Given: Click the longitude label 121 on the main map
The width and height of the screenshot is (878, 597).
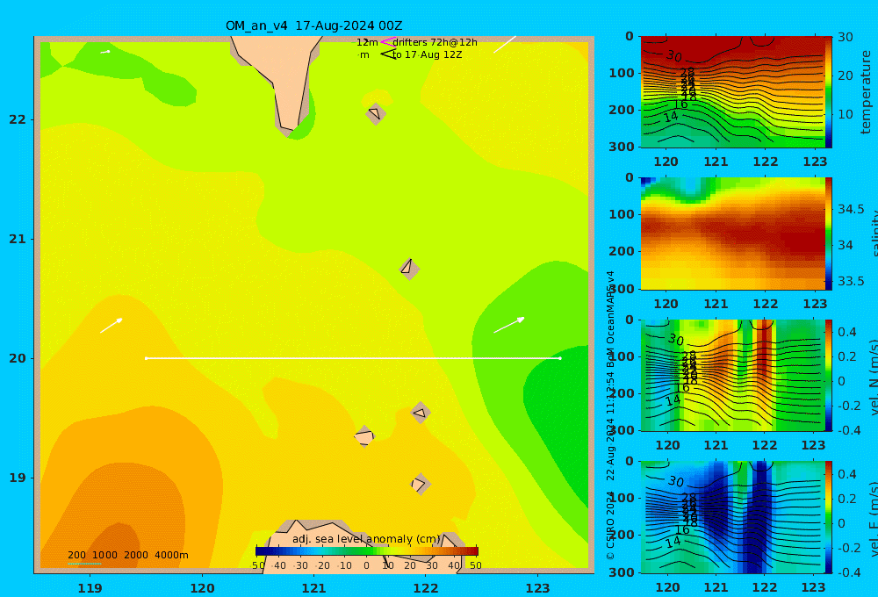Looking at the screenshot, I should click(313, 588).
